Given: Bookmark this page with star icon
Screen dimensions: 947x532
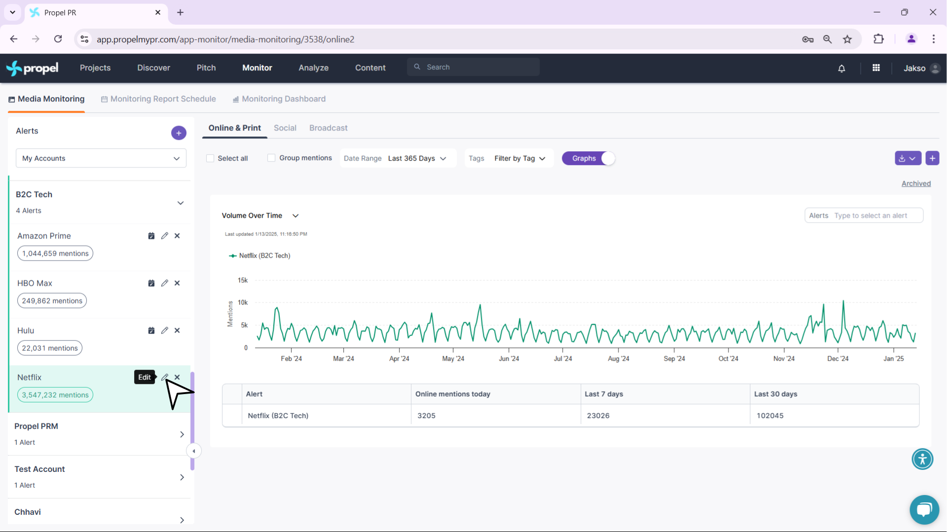Looking at the screenshot, I should pyautogui.click(x=847, y=39).
